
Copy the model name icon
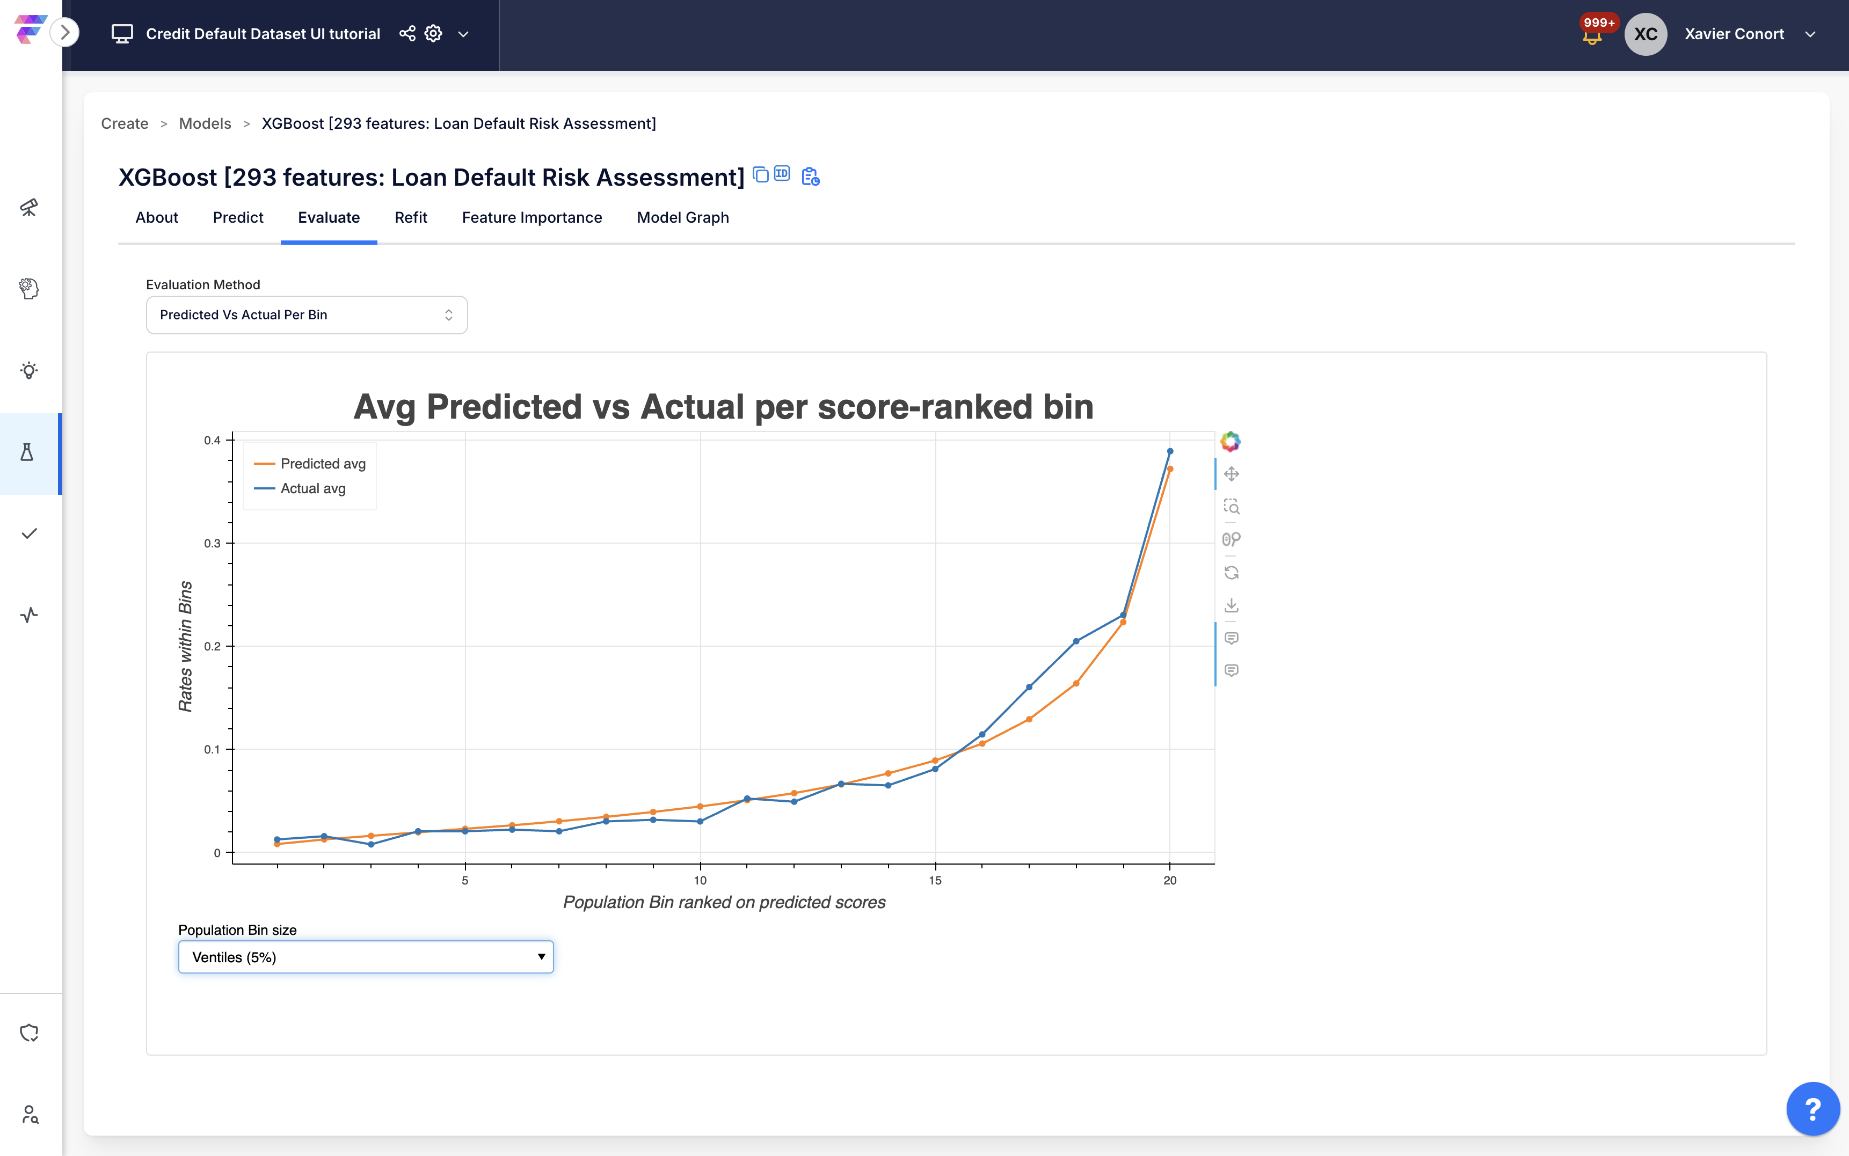pyautogui.click(x=760, y=175)
